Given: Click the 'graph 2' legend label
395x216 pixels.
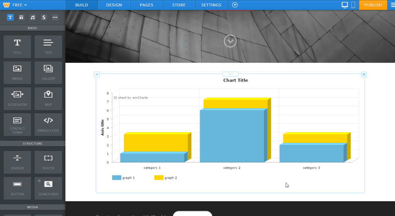Looking at the screenshot, I should tap(171, 178).
